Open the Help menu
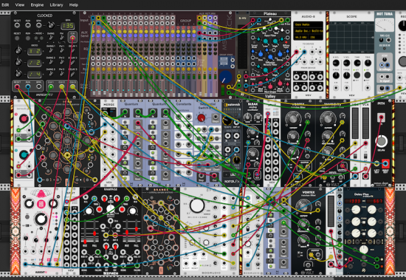The image size is (406, 280). point(74,5)
